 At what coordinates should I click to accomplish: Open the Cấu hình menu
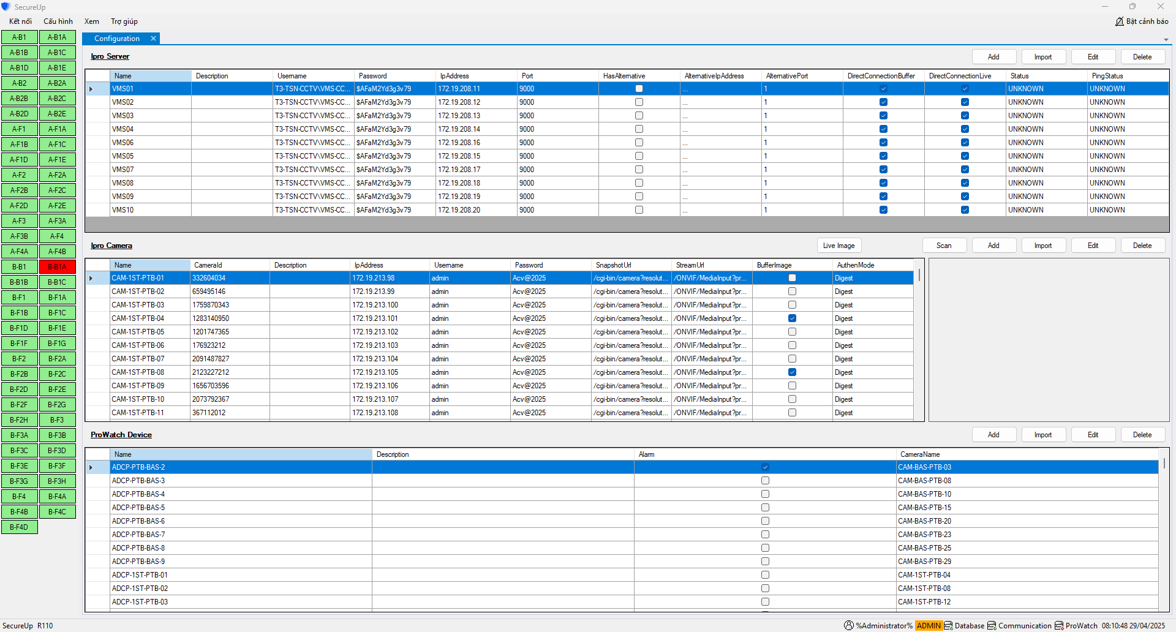click(58, 21)
